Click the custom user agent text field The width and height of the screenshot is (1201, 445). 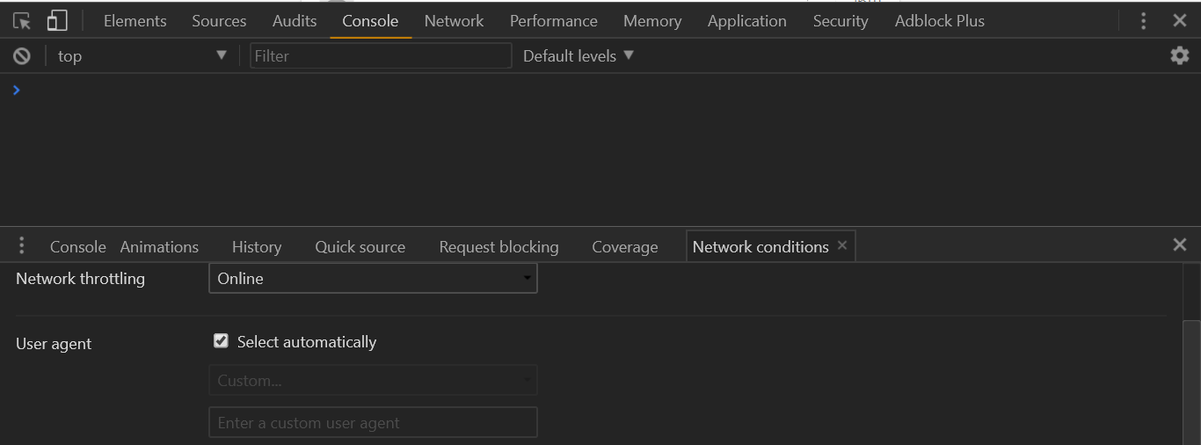coord(373,423)
